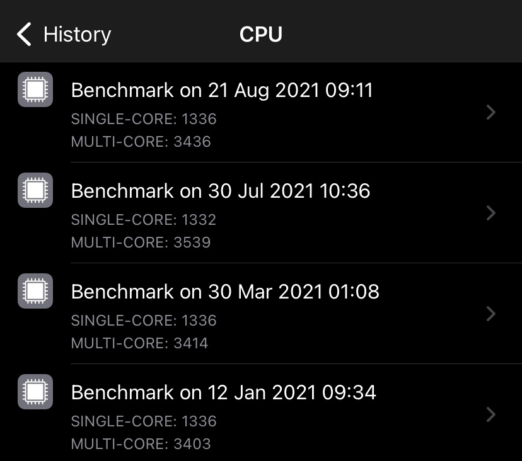
Task: Select the multi-core 3403 score line
Action: tap(141, 444)
